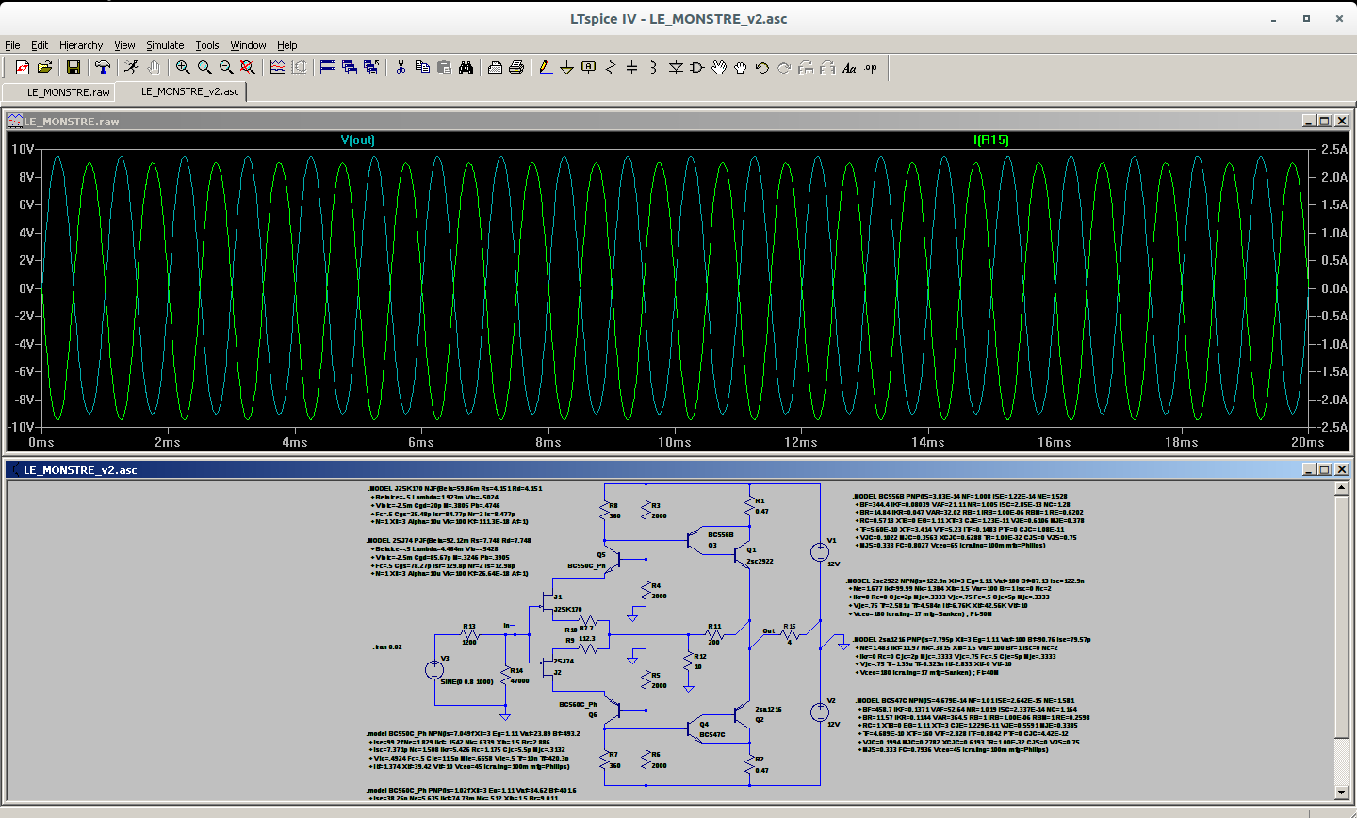Screen dimensions: 1357x818
Task: Run the simulation with the running-man icon
Action: (131, 67)
